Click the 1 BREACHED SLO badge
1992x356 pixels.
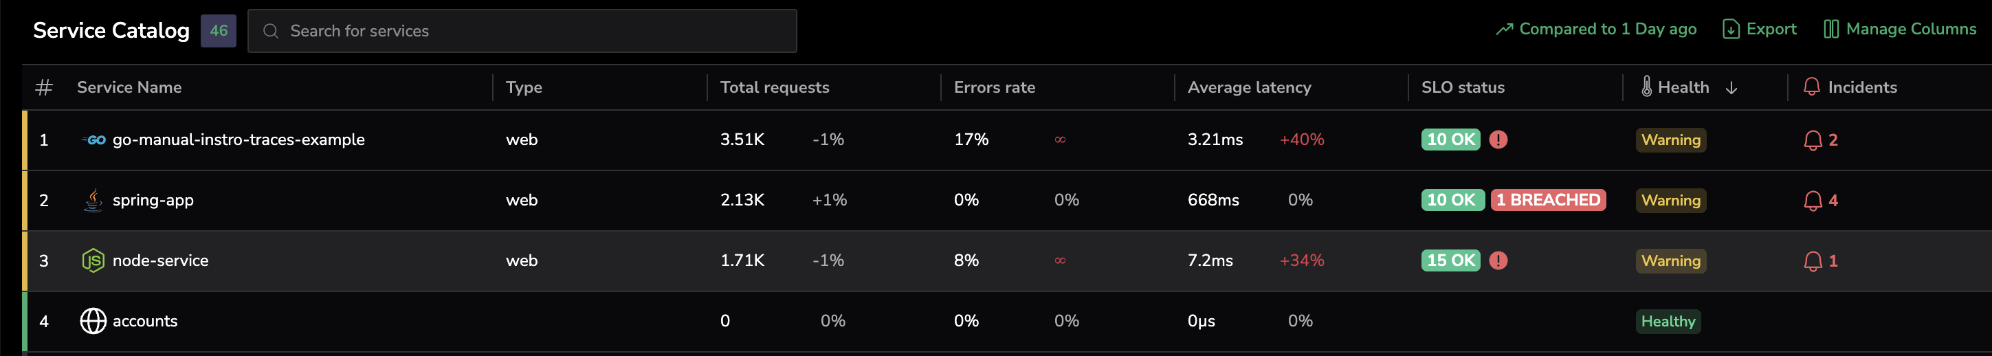click(1548, 201)
